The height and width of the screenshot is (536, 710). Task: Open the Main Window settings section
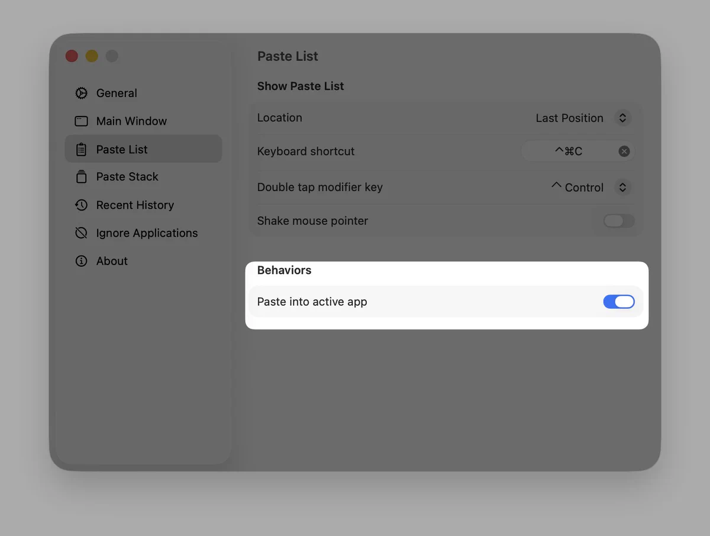pyautogui.click(x=143, y=121)
